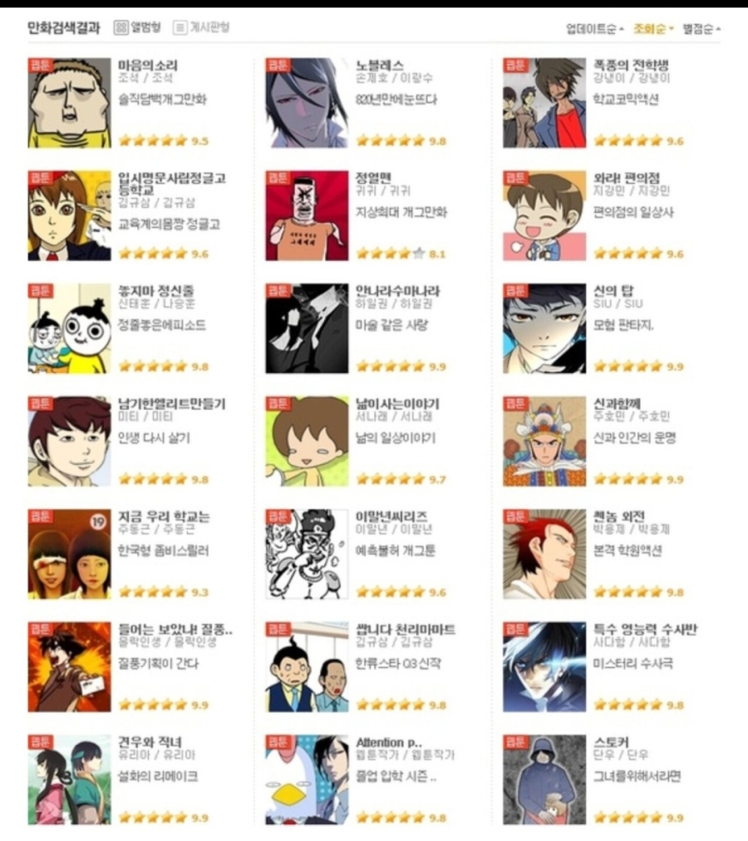Viewport: 748px width, 841px height.
Task: Switch to album view (앨범형)
Action: [x=137, y=27]
